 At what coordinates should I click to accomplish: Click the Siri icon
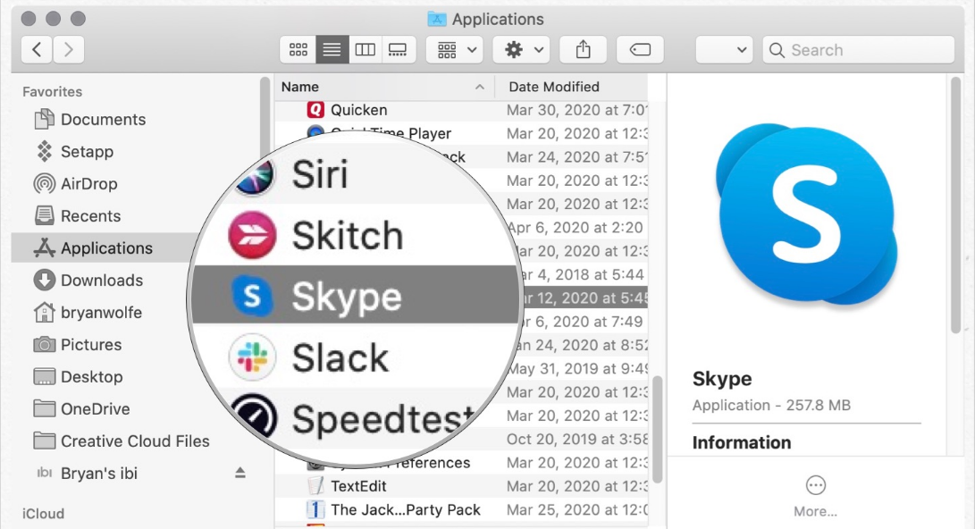point(254,177)
